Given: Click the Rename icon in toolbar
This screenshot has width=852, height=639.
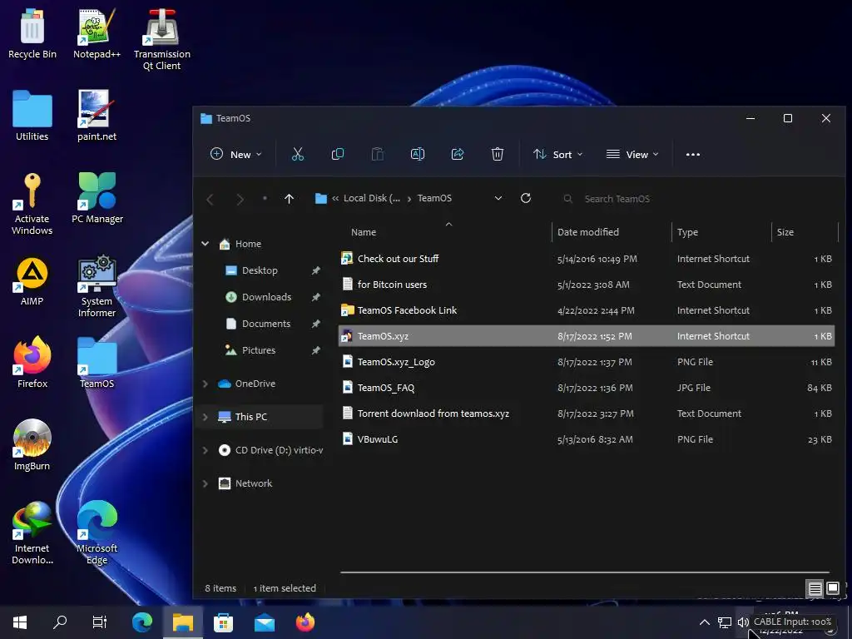Looking at the screenshot, I should (418, 154).
